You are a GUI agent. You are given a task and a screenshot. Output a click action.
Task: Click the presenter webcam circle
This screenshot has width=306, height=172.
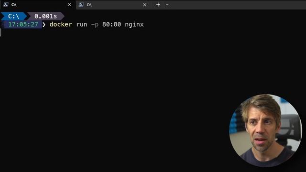tap(266, 130)
